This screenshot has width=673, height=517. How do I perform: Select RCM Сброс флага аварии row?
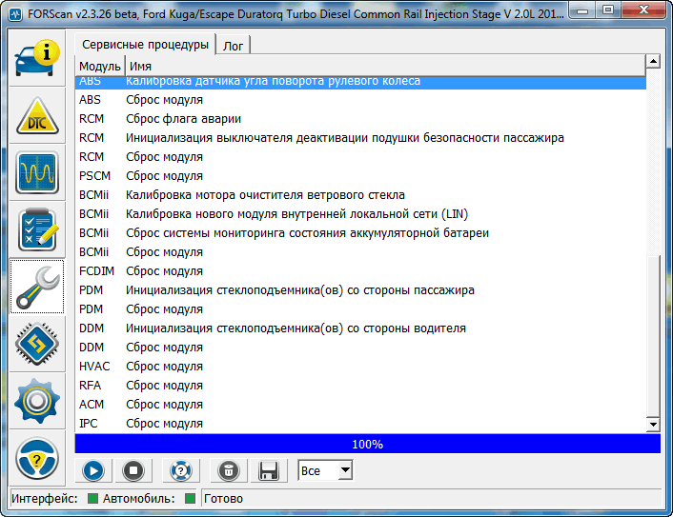tap(183, 119)
